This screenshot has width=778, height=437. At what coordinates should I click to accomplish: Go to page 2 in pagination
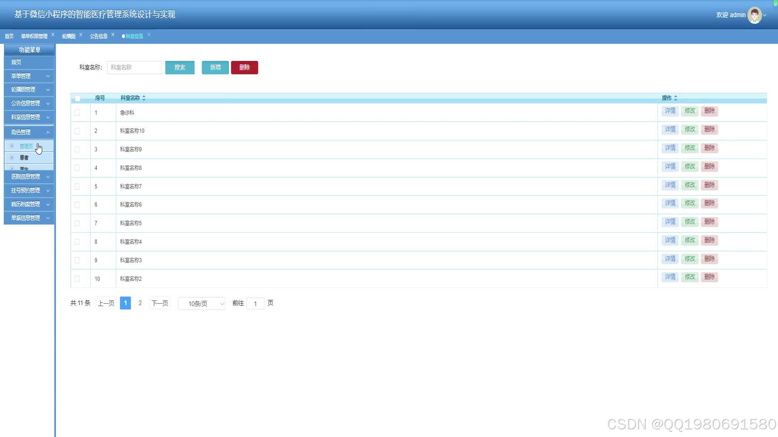pyautogui.click(x=140, y=303)
